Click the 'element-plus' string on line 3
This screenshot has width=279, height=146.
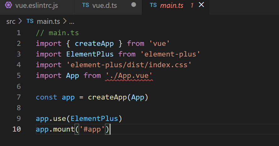point(170,54)
